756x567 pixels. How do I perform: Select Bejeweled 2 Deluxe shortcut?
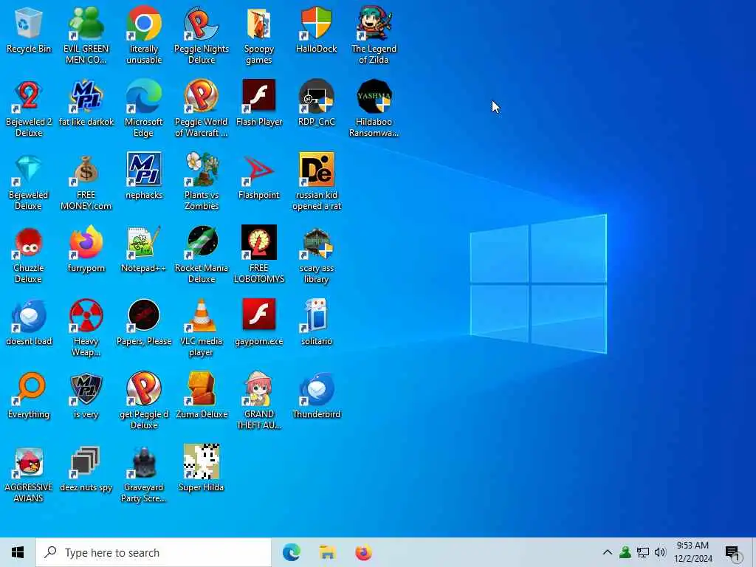coord(29,108)
